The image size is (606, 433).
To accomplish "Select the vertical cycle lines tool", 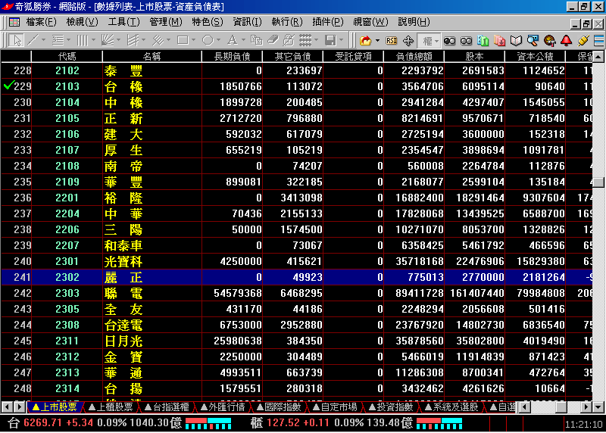I will click(83, 40).
